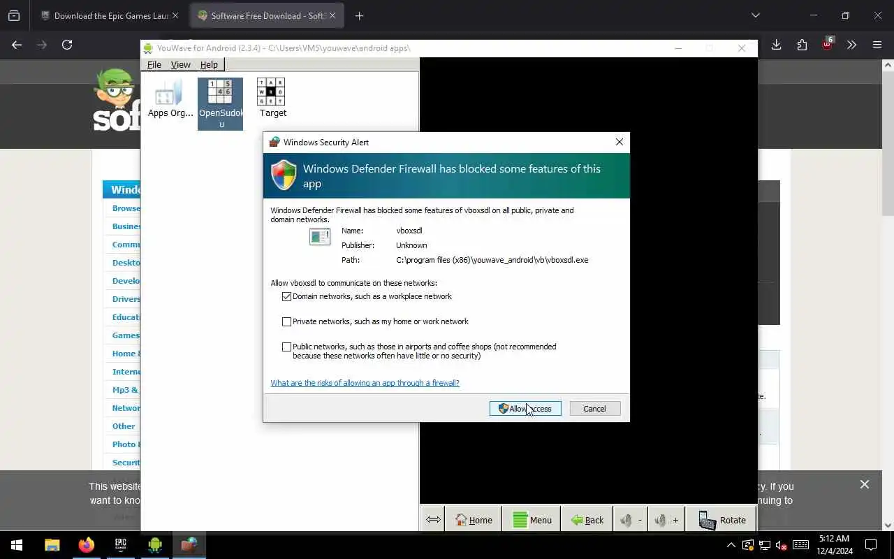Uncheck Domain networks checkbox
The image size is (894, 559).
(286, 296)
